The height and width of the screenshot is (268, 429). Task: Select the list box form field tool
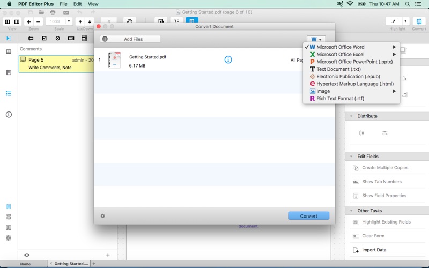tap(84, 38)
